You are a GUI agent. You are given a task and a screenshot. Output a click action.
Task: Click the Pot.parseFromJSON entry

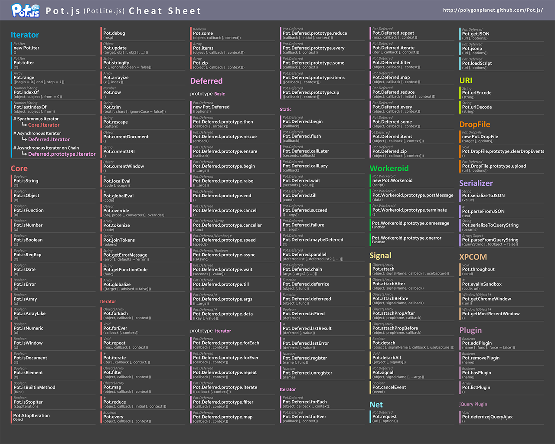(x=503, y=211)
